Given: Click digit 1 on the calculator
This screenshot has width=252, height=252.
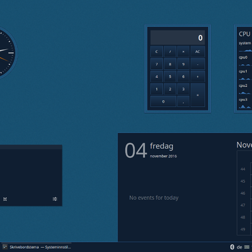Looking at the screenshot, I should (x=157, y=89).
